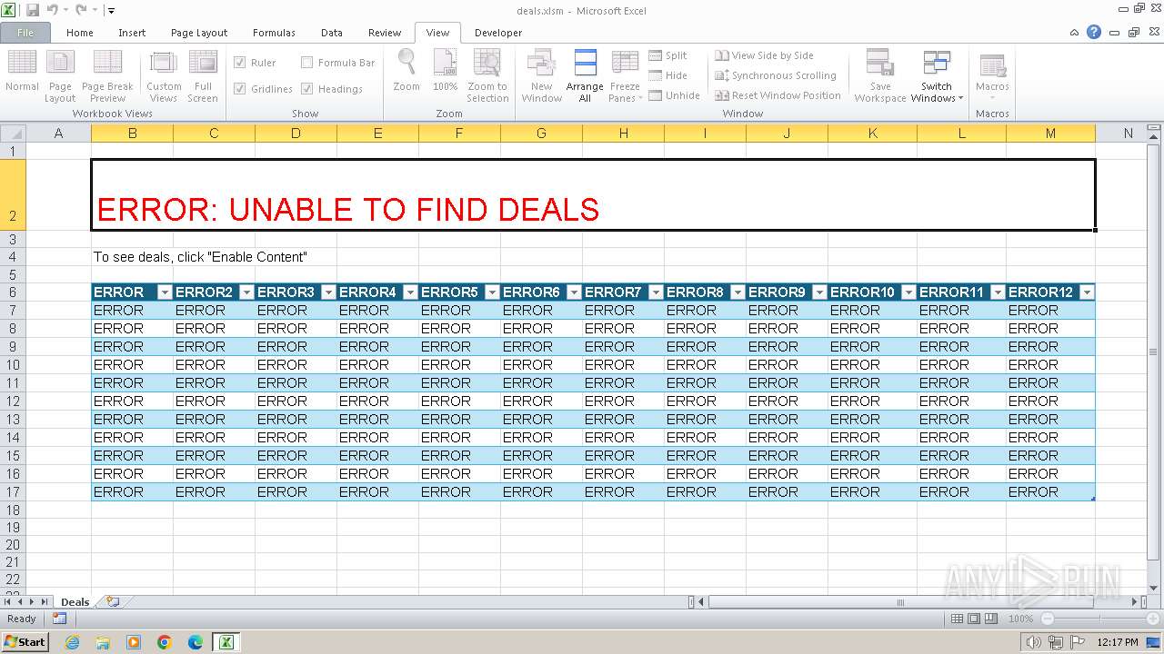The width and height of the screenshot is (1164, 654).
Task: Click View Side by Side
Action: point(764,55)
